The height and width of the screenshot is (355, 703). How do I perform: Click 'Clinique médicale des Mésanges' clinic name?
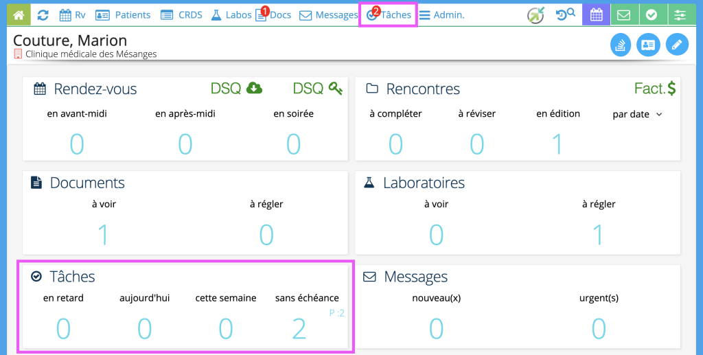coord(91,54)
